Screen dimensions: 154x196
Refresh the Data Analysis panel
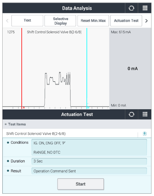tap(131, 8)
